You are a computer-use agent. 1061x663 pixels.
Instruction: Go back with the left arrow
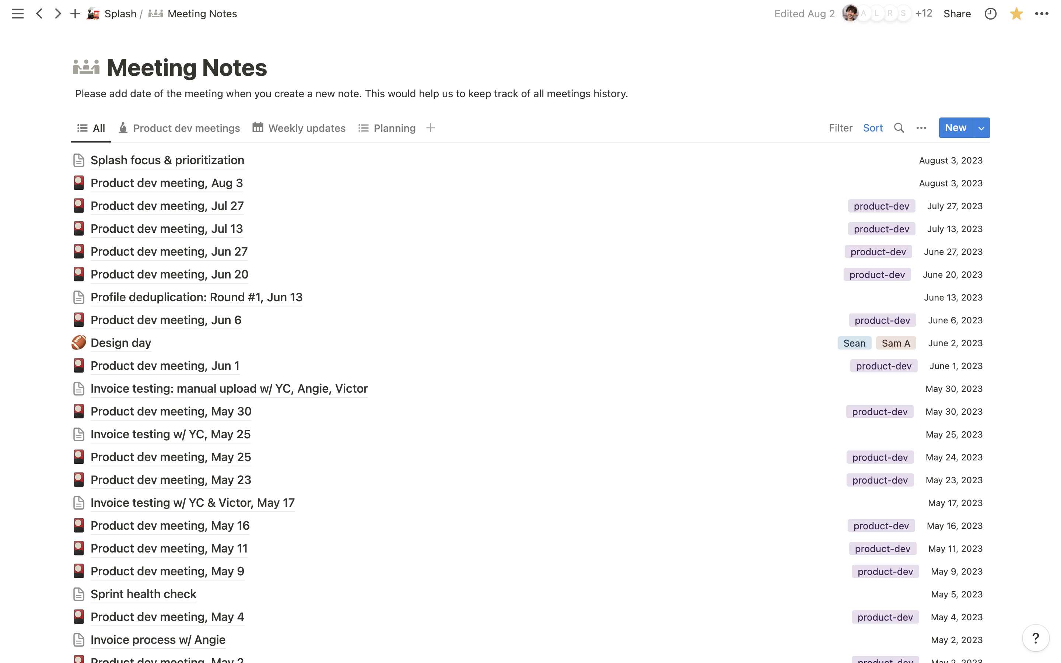point(39,14)
